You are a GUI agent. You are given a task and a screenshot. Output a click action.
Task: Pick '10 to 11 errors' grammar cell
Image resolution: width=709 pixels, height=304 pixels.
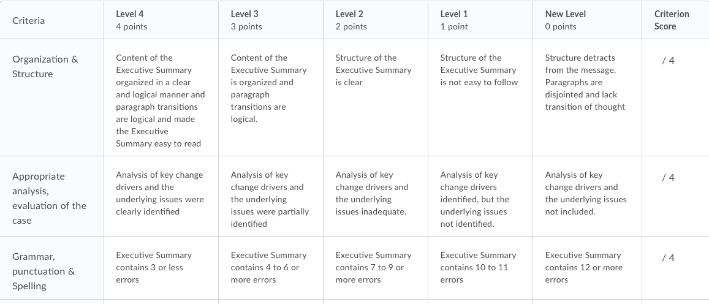tap(480, 268)
